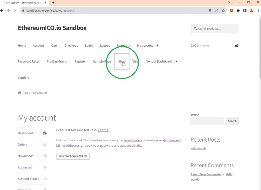Click the shopping basket cart icon
The width and height of the screenshot is (261, 190).
click(237, 46)
